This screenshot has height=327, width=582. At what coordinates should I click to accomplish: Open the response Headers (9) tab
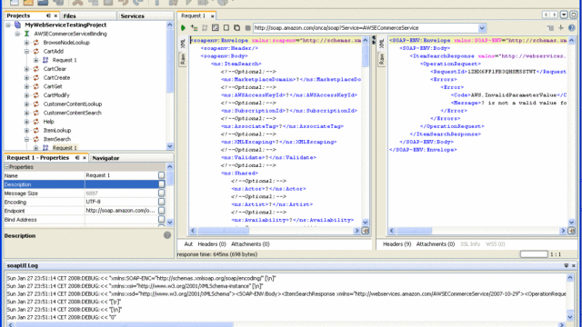click(396, 244)
